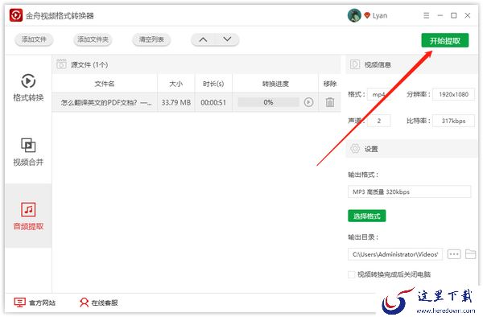Click the 视频合并 merge icon

[x=28, y=145]
